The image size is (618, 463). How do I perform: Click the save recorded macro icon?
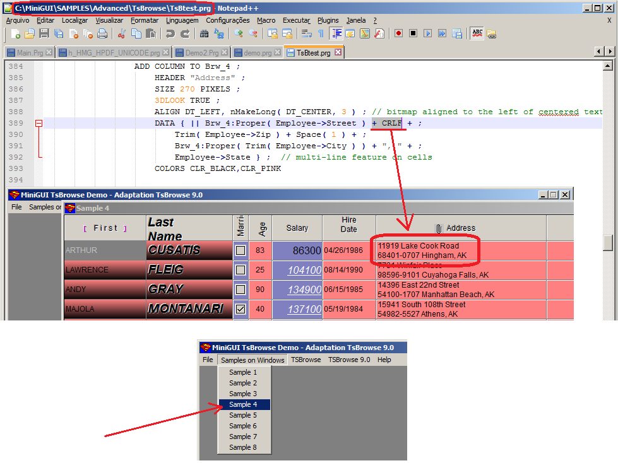[x=457, y=34]
